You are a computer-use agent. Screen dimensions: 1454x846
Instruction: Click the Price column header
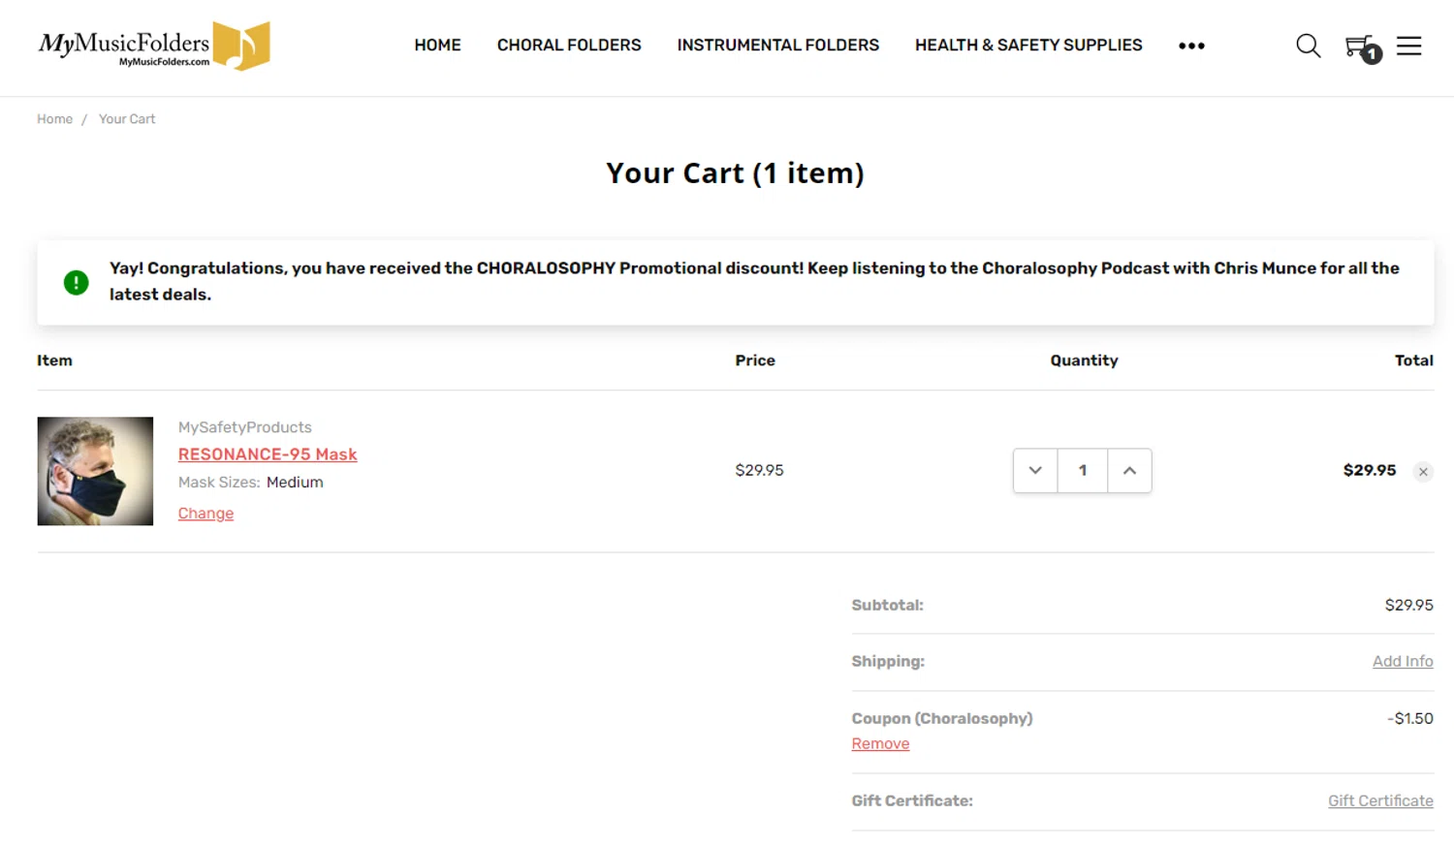click(x=754, y=360)
